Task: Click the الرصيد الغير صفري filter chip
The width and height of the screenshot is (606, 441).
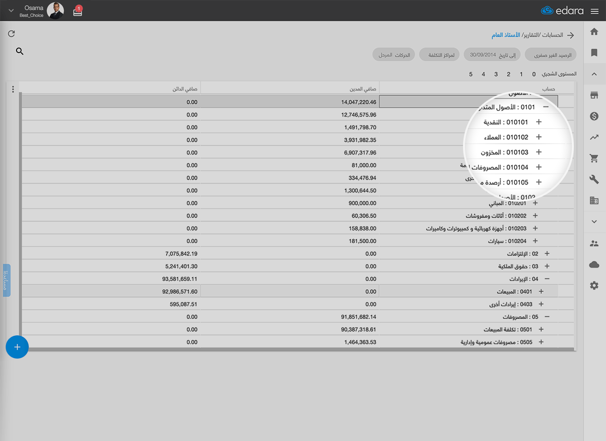Action: click(x=553, y=55)
